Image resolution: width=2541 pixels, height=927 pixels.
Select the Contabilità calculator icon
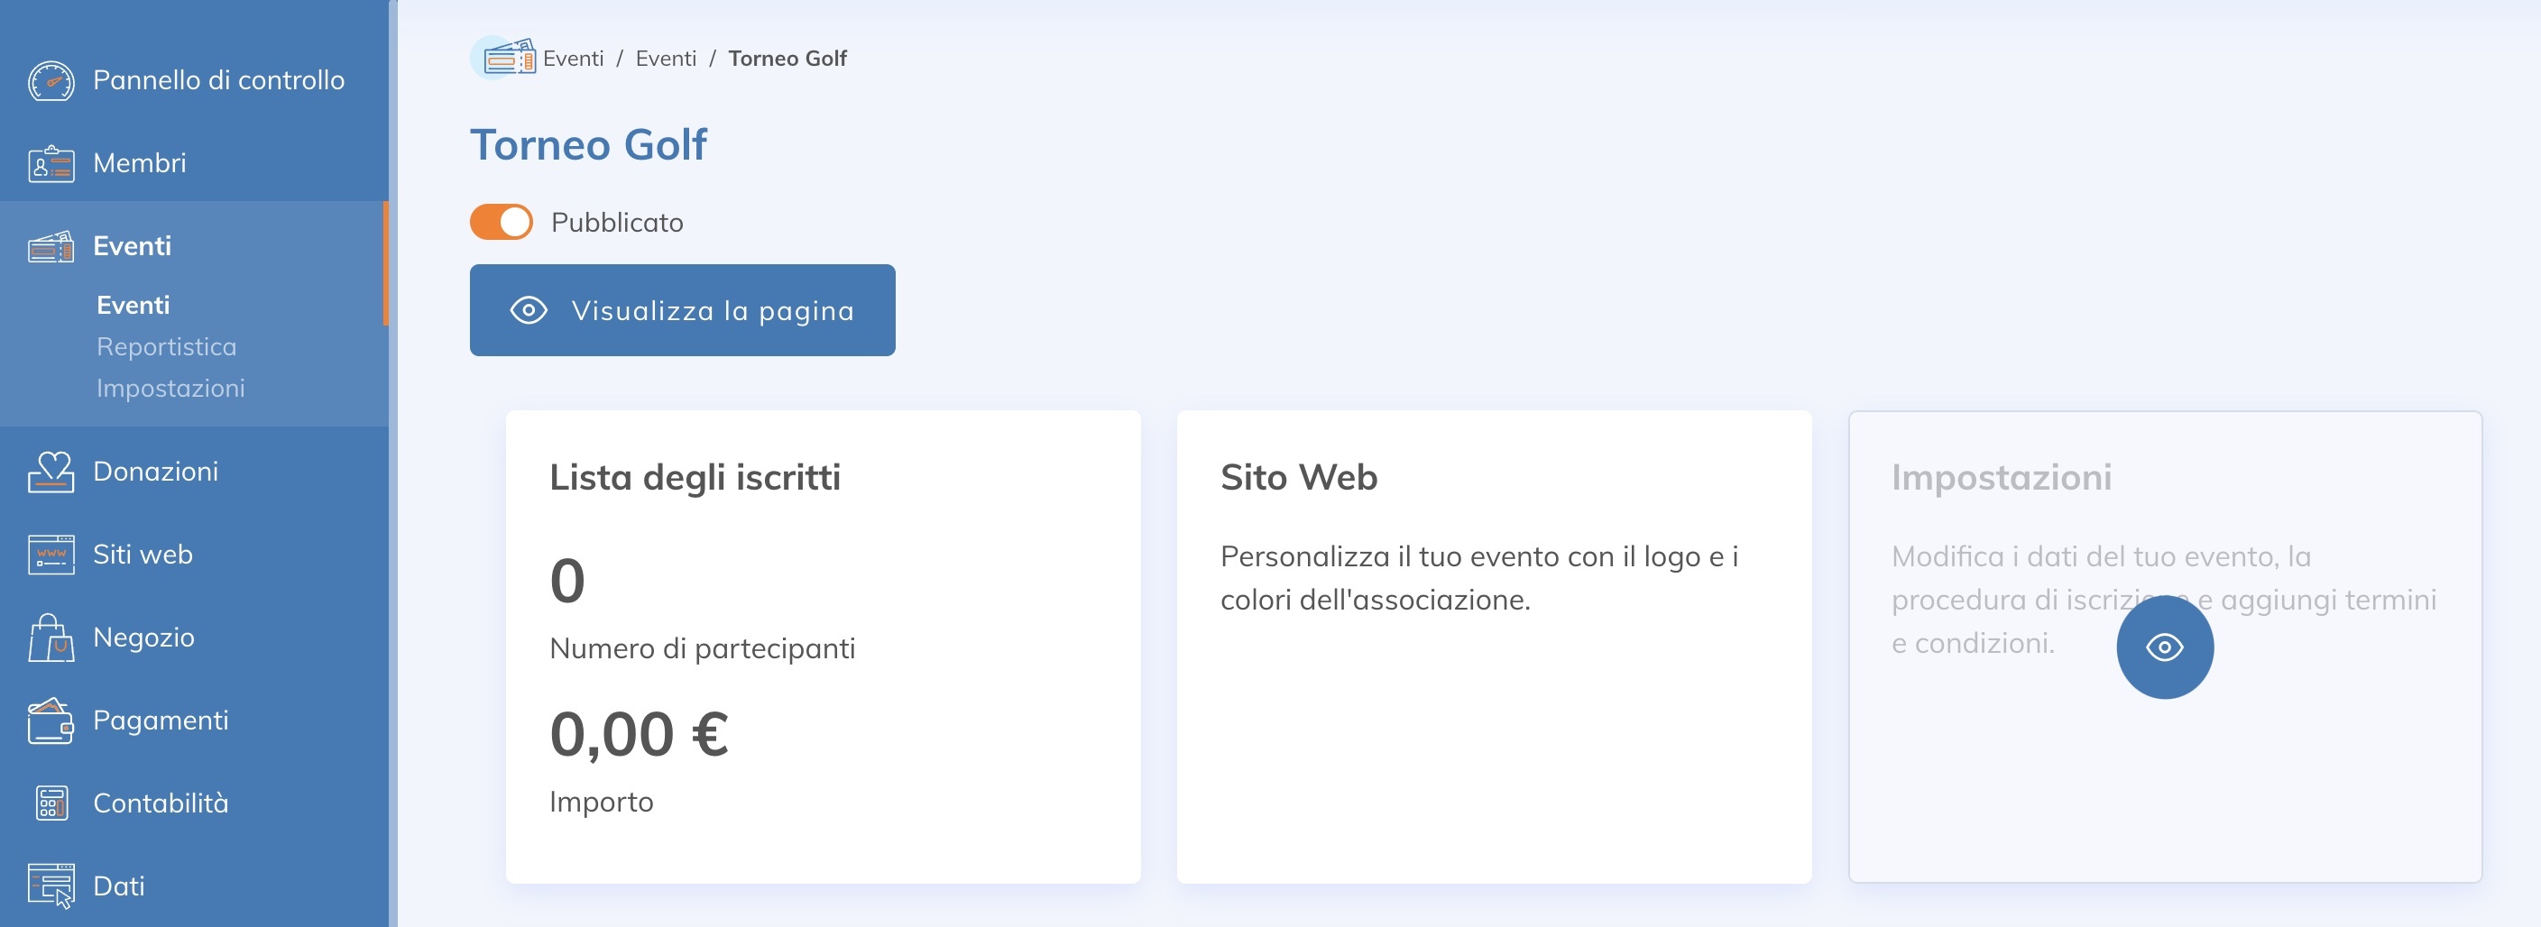(51, 803)
